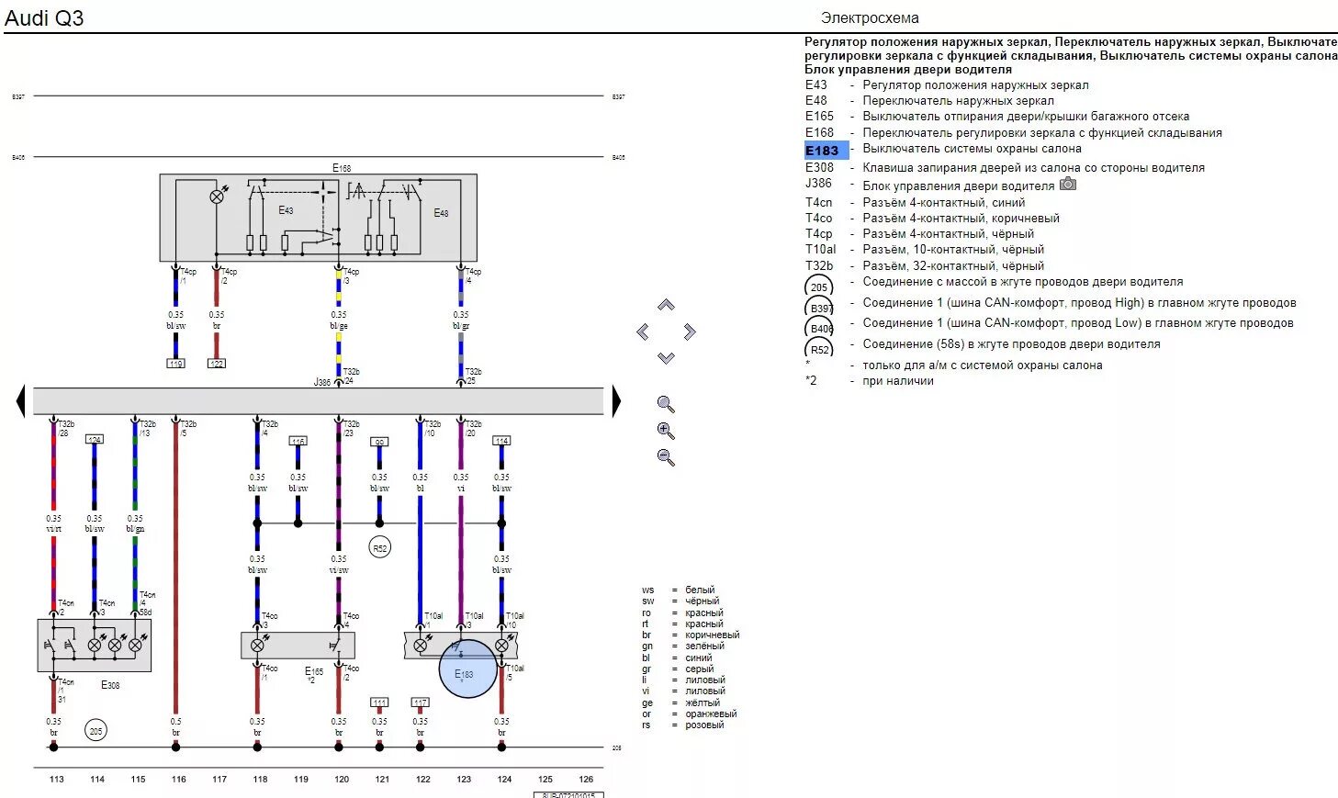Select the E165 legend entry
This screenshot has width=1338, height=798.
(x=997, y=117)
